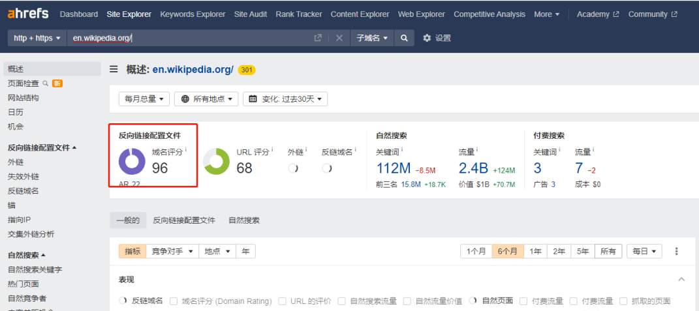Collapse 自然搜索 sidebar group
Image resolution: width=699 pixels, height=311 pixels.
pyautogui.click(x=27, y=256)
